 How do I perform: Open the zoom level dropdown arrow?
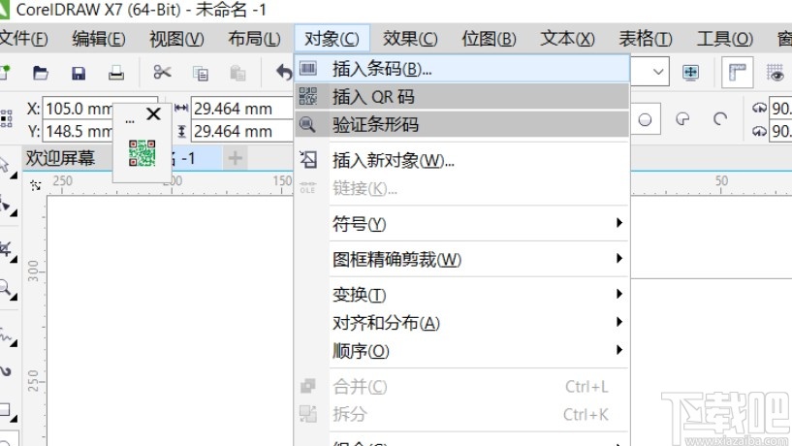point(657,72)
